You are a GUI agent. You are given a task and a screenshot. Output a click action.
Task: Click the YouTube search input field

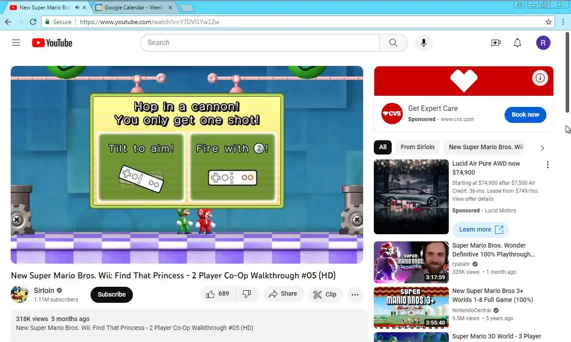point(260,43)
